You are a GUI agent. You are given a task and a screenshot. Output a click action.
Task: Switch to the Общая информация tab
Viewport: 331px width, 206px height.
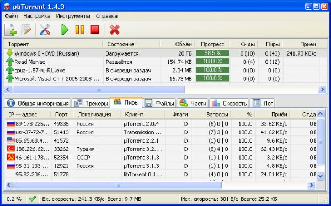point(38,104)
